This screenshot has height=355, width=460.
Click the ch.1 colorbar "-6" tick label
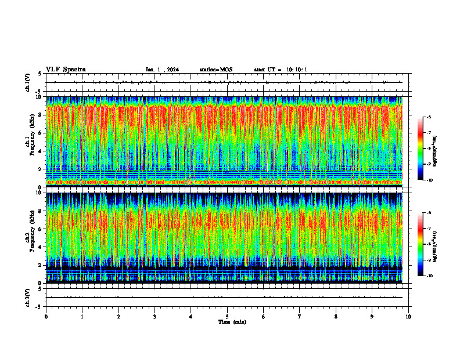[x=429, y=117]
